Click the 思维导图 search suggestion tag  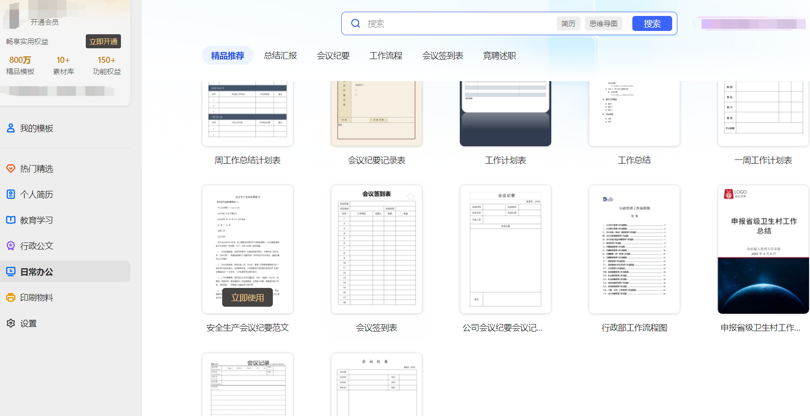tap(603, 23)
